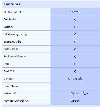Select the AVR row circle indicator
Screen dimensions: 100x107
click(x=75, y=64)
